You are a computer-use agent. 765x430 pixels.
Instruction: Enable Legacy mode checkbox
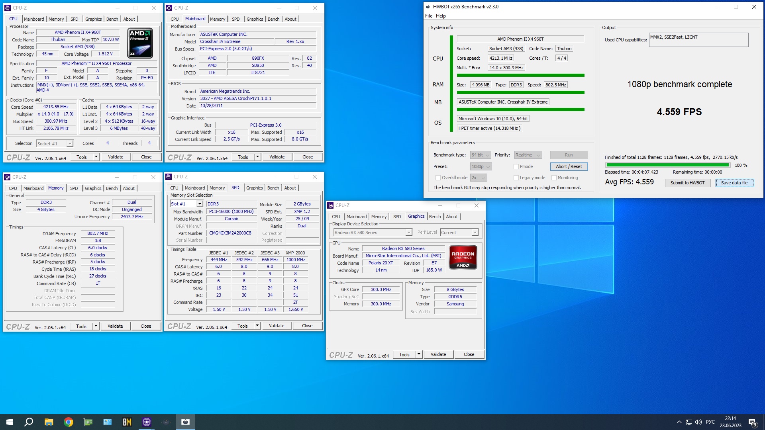[x=516, y=178]
